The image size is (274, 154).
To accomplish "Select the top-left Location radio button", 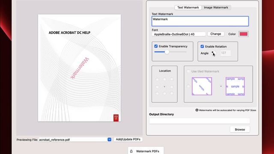I will [157, 80].
